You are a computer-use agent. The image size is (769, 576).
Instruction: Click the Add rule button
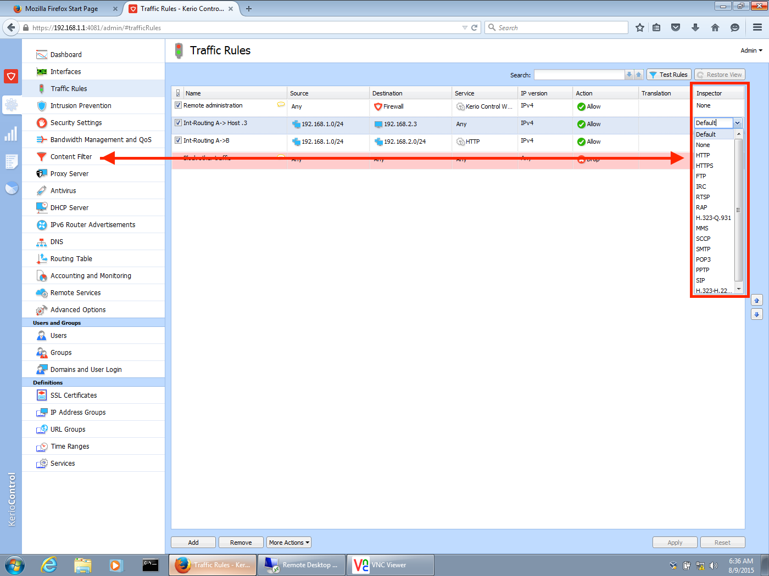tap(194, 543)
